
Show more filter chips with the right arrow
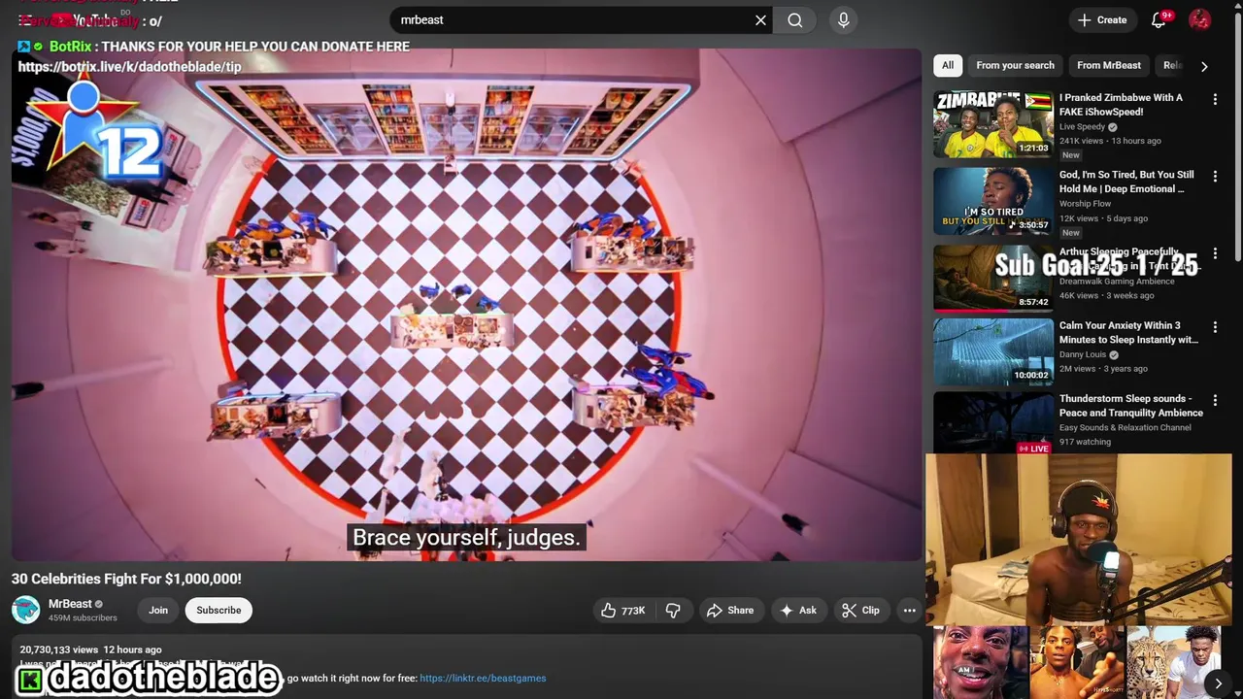point(1204,66)
